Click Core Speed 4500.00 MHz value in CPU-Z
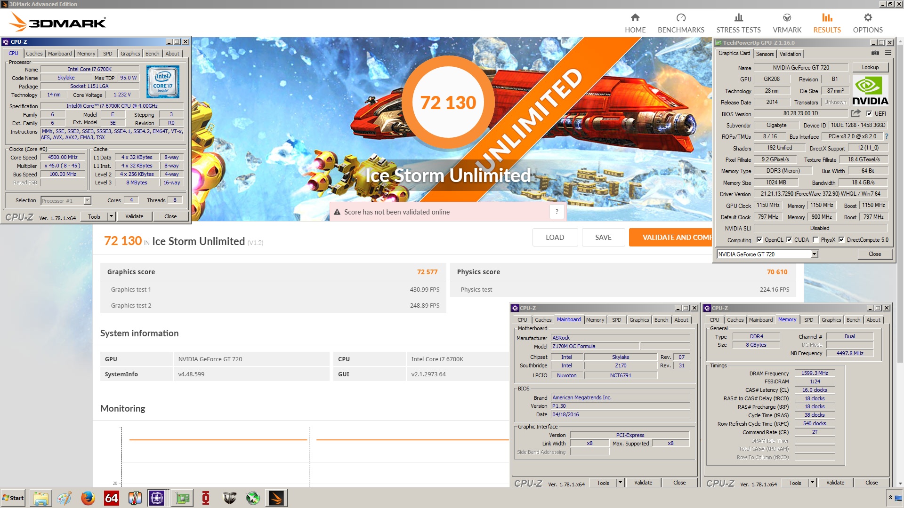This screenshot has height=508, width=904. (x=63, y=158)
